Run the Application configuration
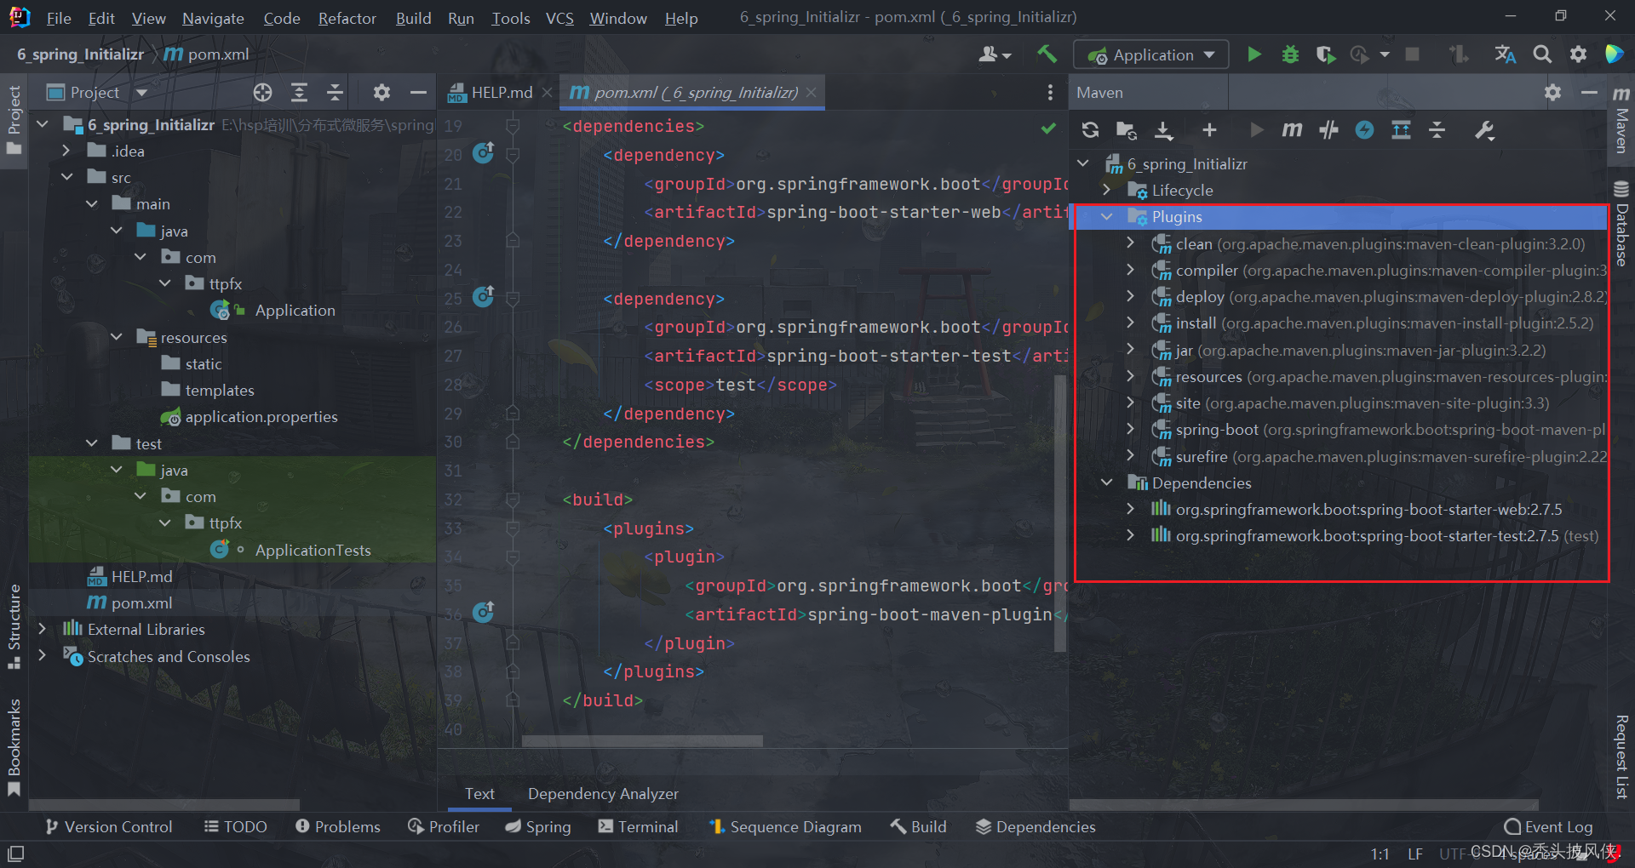Viewport: 1635px width, 868px height. coord(1253,54)
